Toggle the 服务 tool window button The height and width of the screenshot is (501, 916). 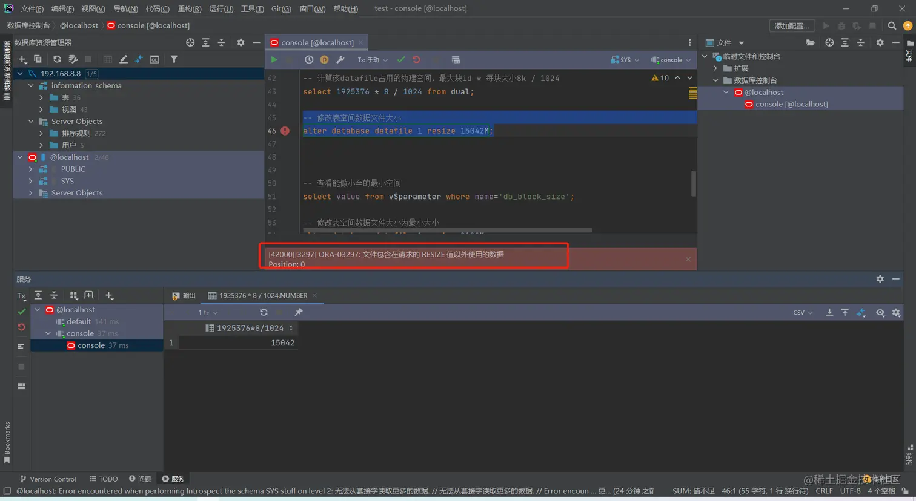click(x=173, y=479)
